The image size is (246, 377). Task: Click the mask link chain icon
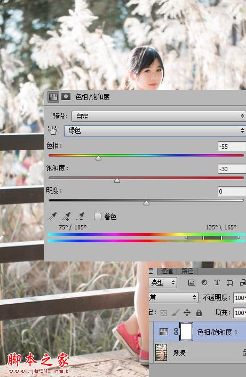(176, 332)
